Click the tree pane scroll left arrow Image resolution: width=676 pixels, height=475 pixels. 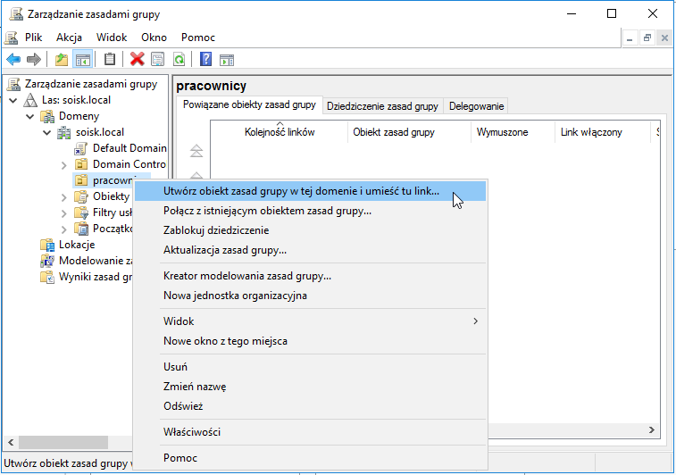click(11, 442)
